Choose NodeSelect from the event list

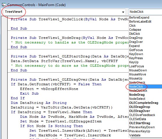point(137,99)
